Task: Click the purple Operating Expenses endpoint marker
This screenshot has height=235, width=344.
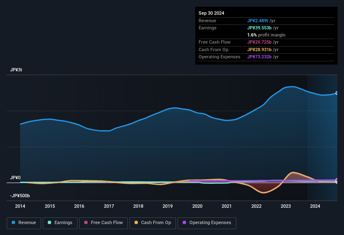Action: tap(337, 180)
